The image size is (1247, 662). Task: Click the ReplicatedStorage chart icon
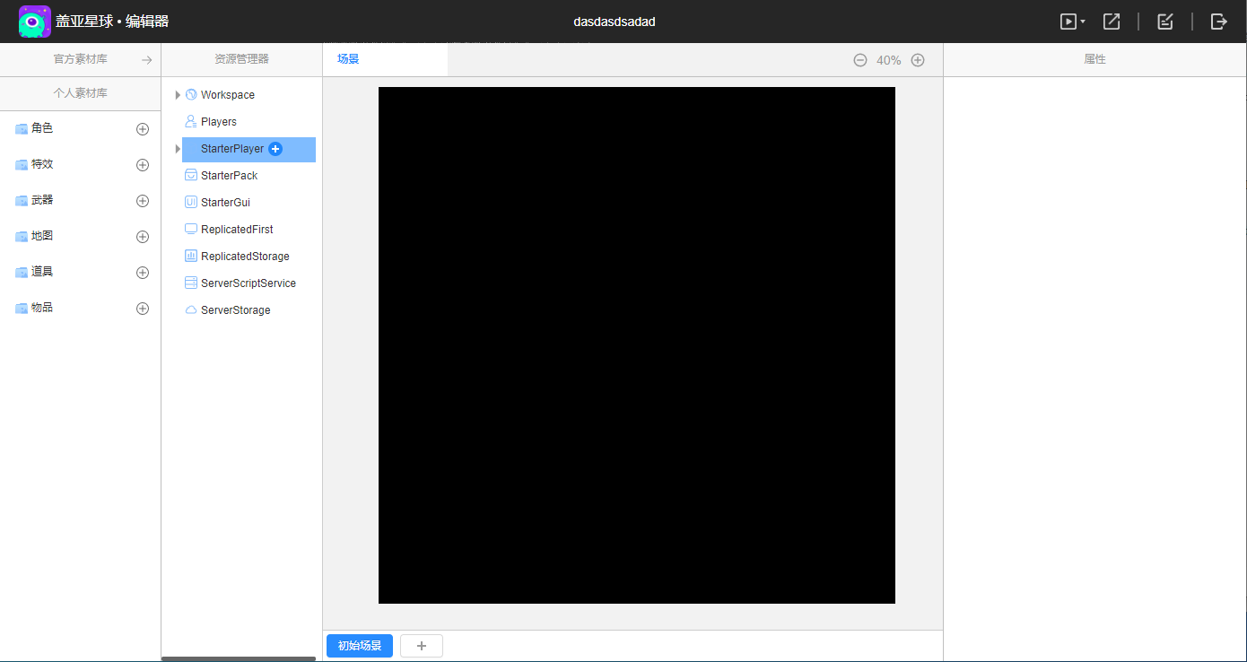(190, 256)
